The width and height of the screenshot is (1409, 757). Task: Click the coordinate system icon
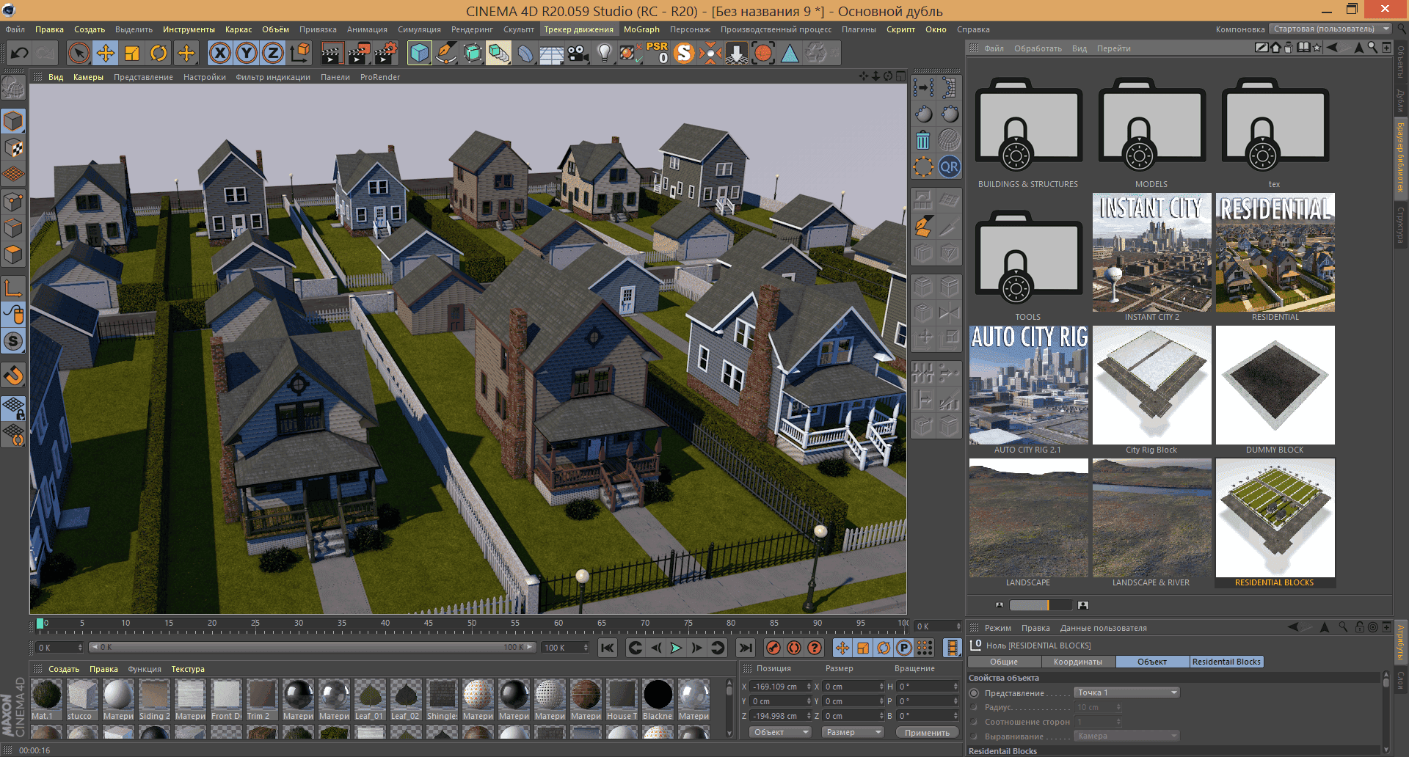tap(300, 53)
